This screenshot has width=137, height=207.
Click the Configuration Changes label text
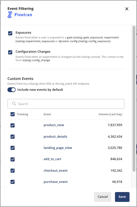coord(33,52)
